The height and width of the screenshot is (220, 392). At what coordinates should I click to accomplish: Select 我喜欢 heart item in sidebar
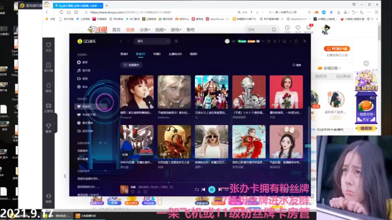[84, 107]
